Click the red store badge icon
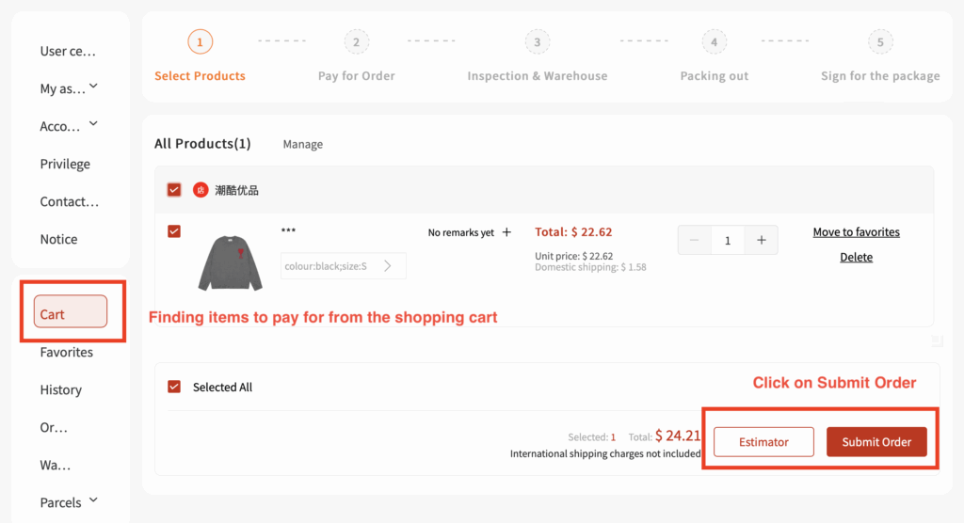 tap(201, 190)
